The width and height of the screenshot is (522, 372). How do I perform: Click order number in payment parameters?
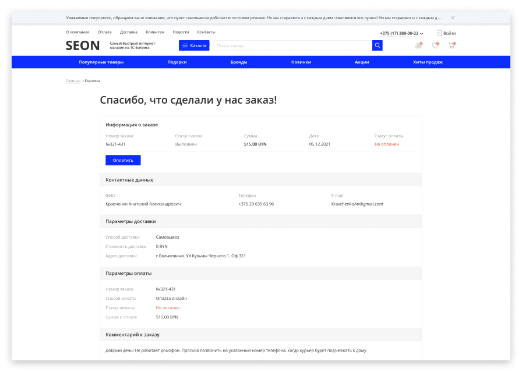click(x=165, y=289)
